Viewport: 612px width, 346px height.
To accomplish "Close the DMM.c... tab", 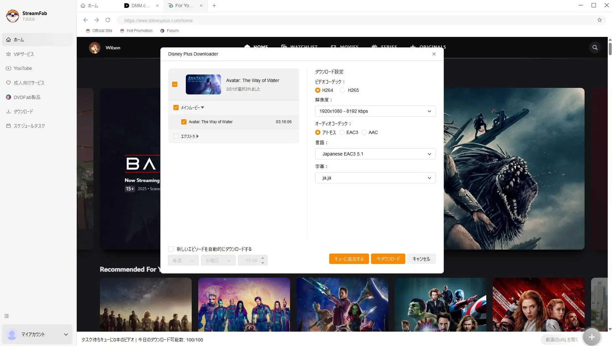I will (157, 6).
